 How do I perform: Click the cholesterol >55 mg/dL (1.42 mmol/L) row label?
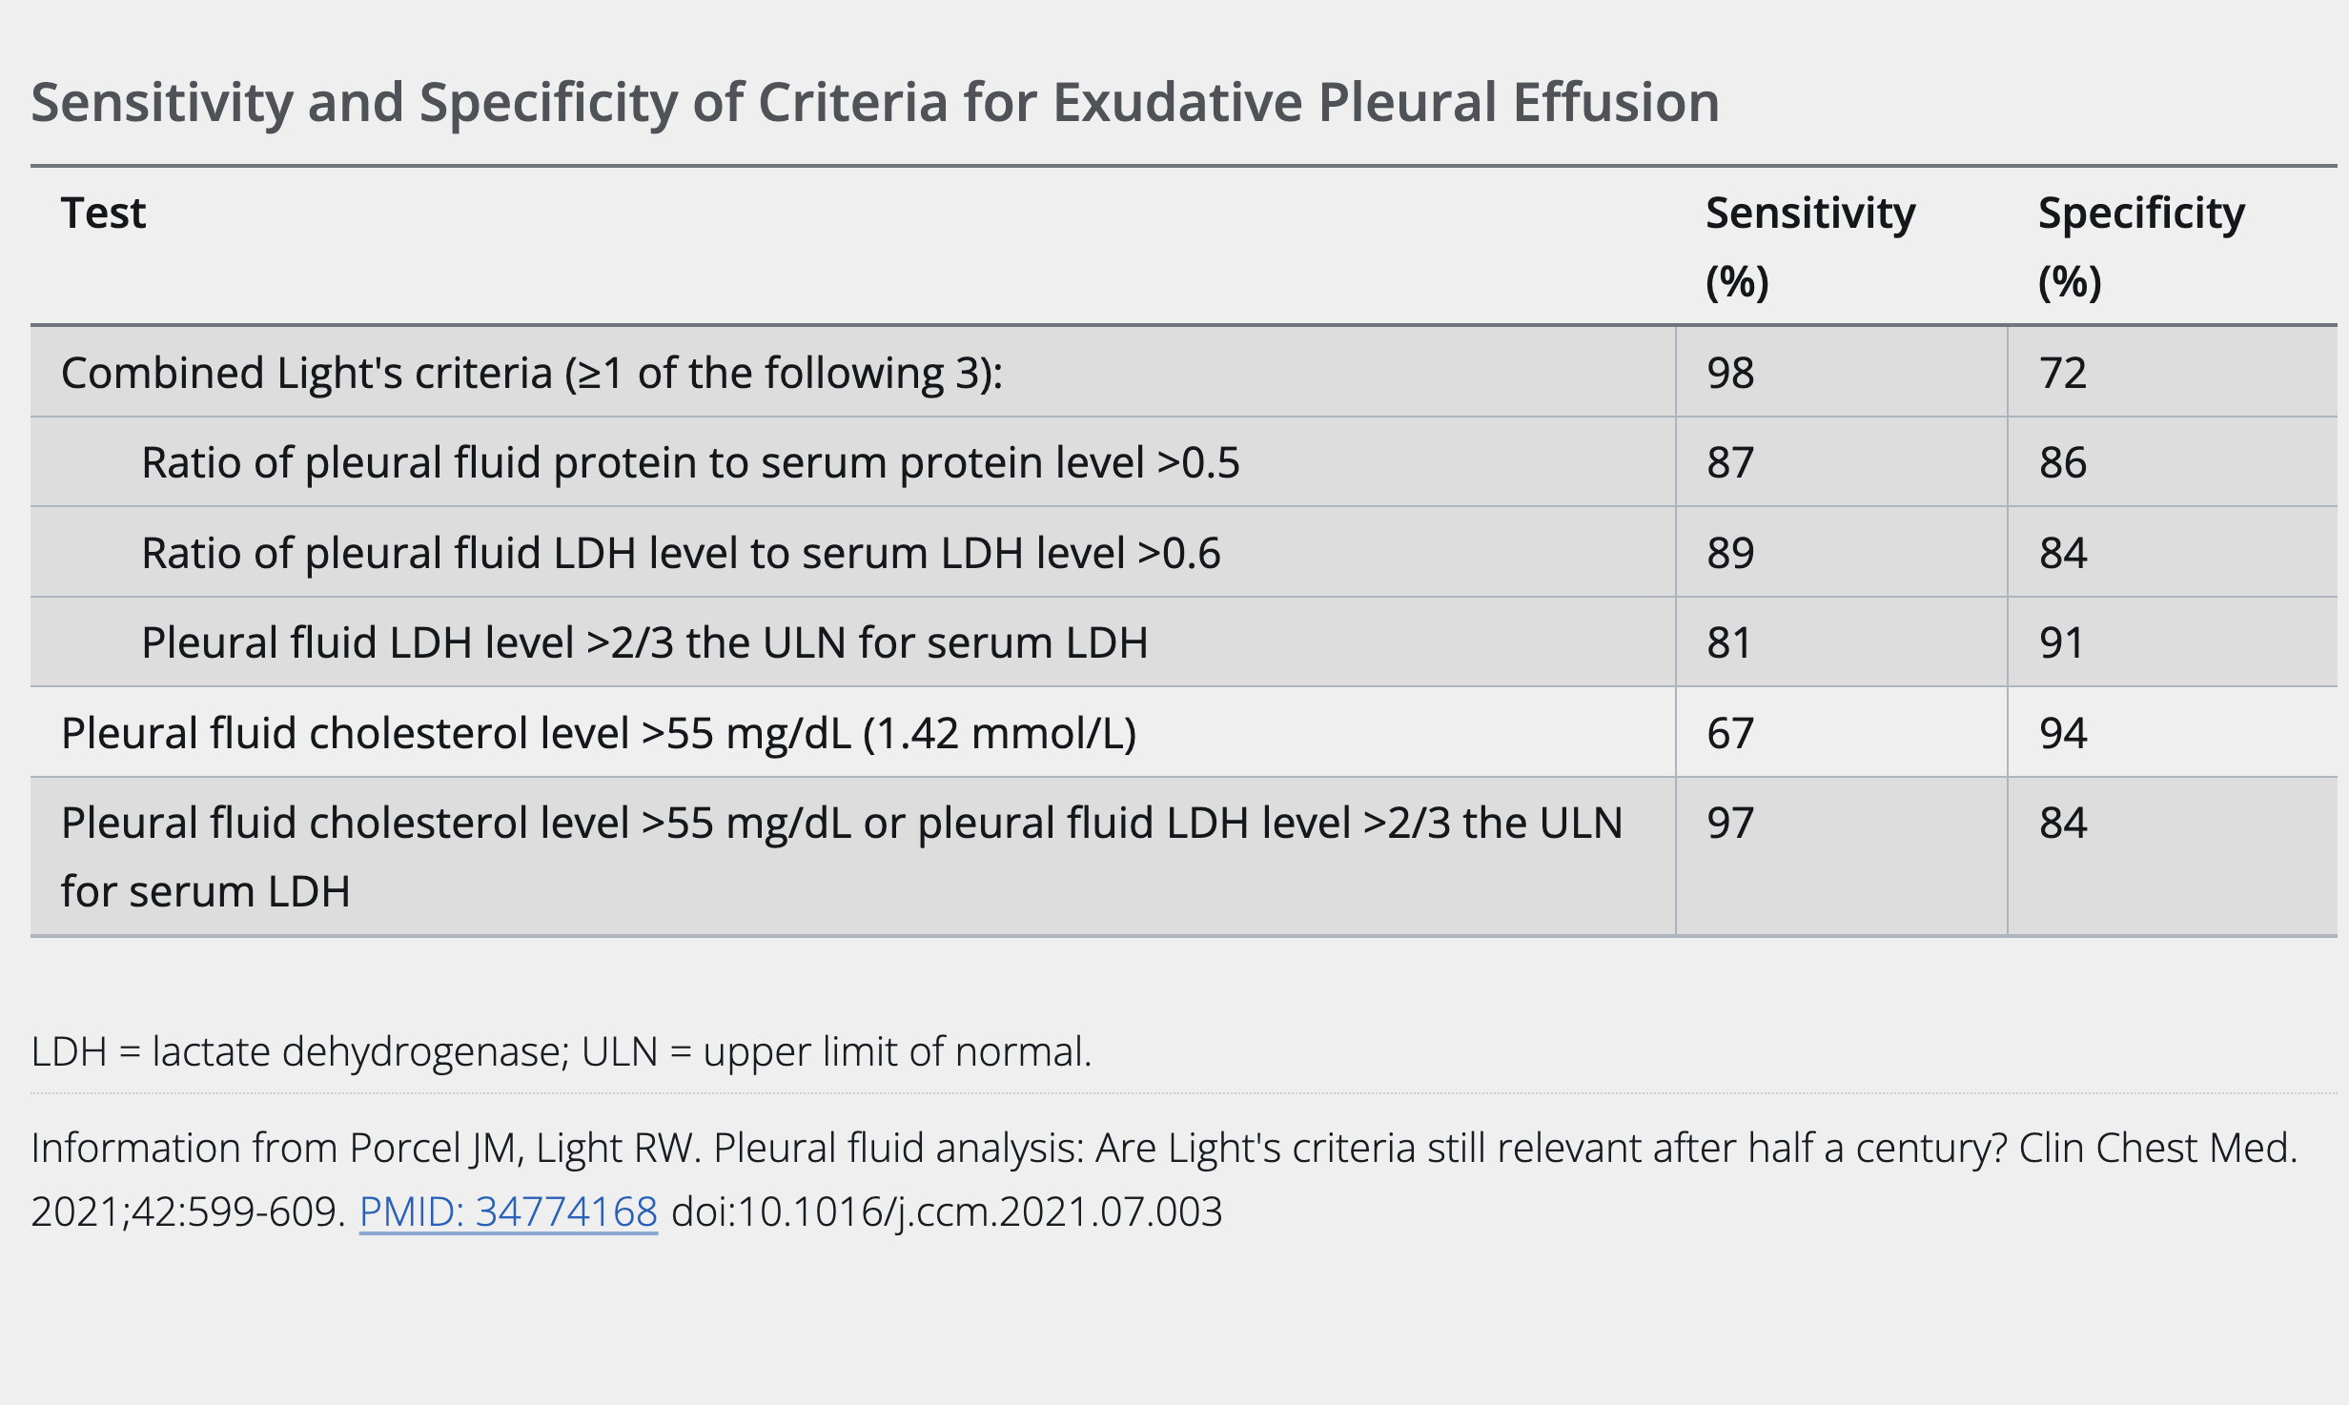[x=599, y=733]
